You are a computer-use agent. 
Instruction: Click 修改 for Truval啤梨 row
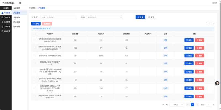click(189, 72)
